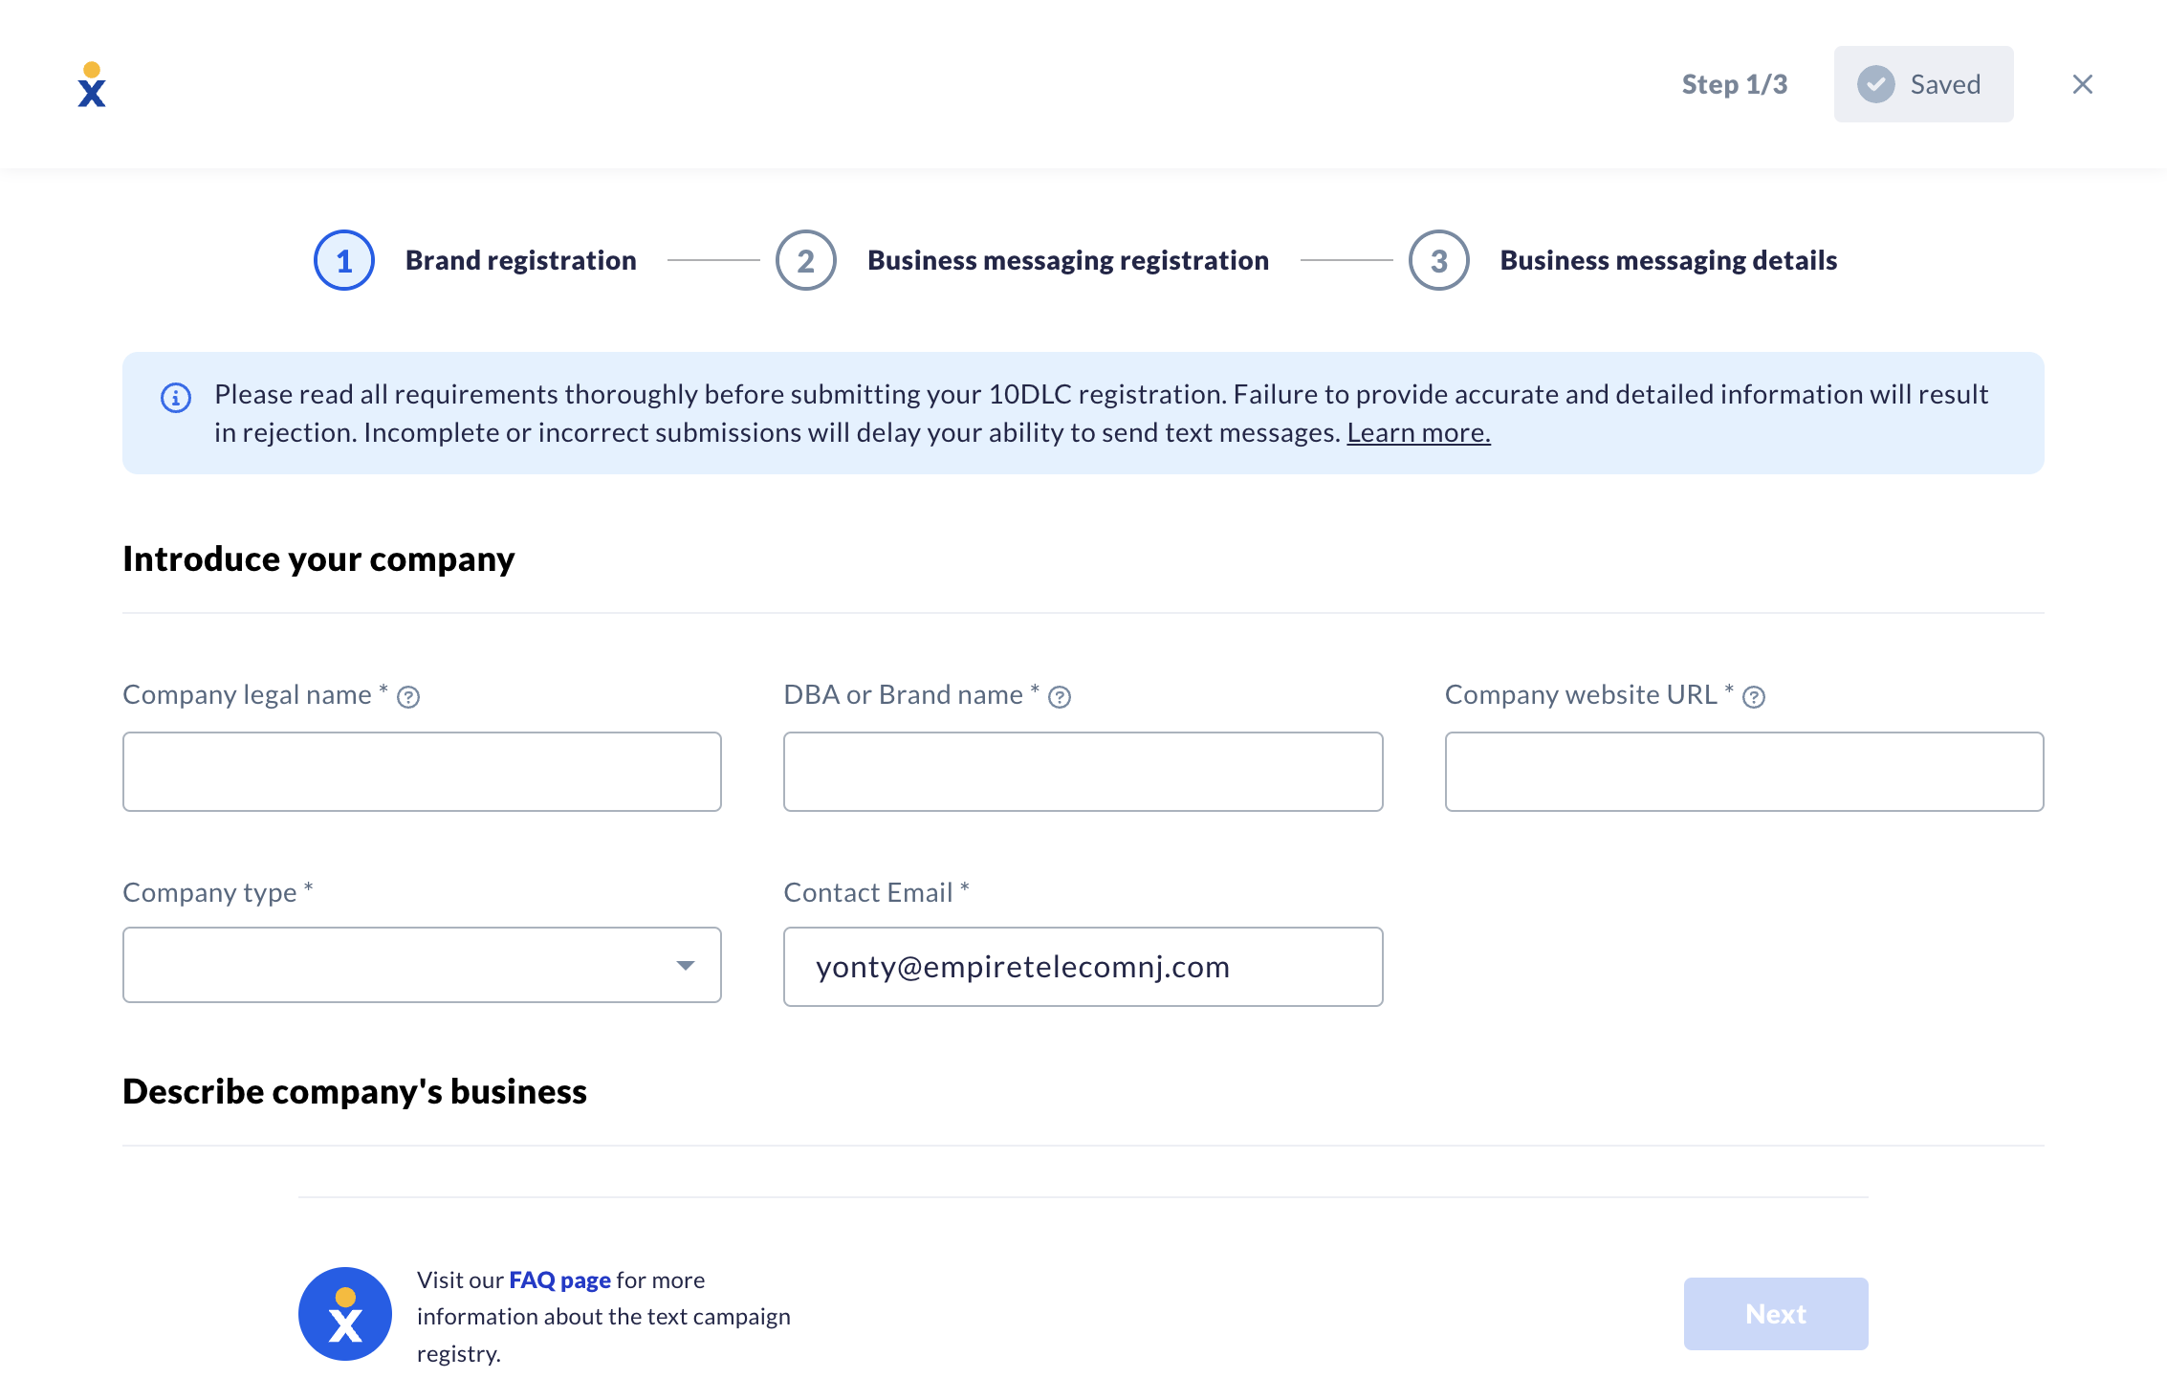
Task: Click the "Describe company's business" heading
Action: [355, 1091]
